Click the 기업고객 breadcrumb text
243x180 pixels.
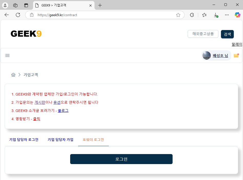tap(31, 75)
